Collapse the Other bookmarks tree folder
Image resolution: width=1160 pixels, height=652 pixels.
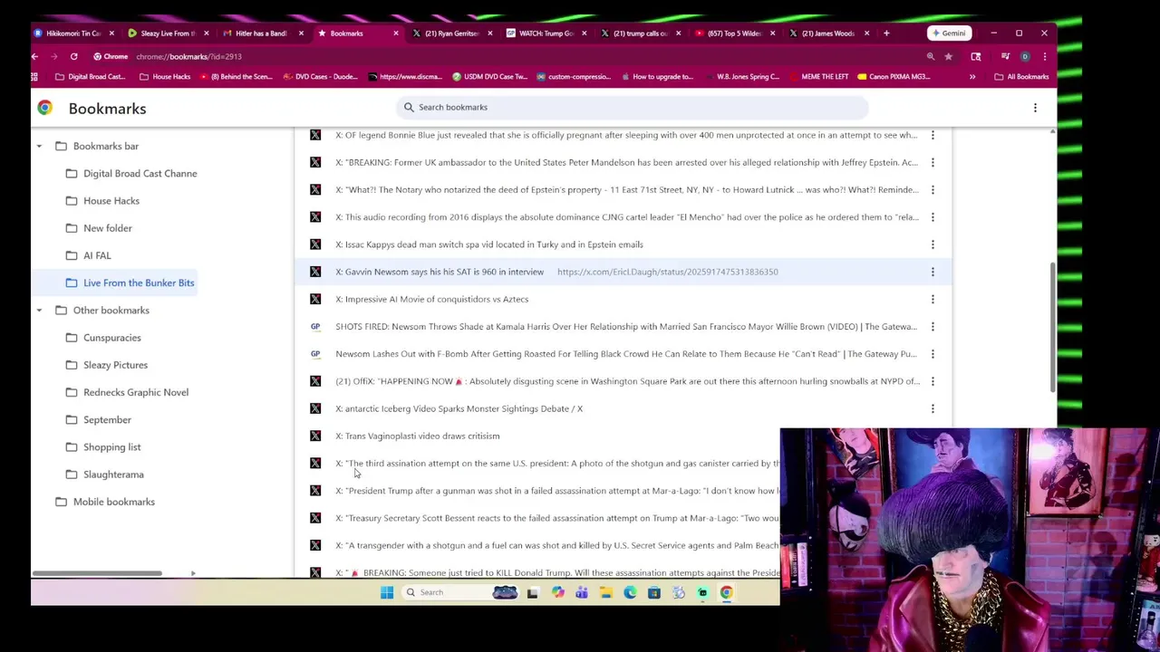pos(39,310)
